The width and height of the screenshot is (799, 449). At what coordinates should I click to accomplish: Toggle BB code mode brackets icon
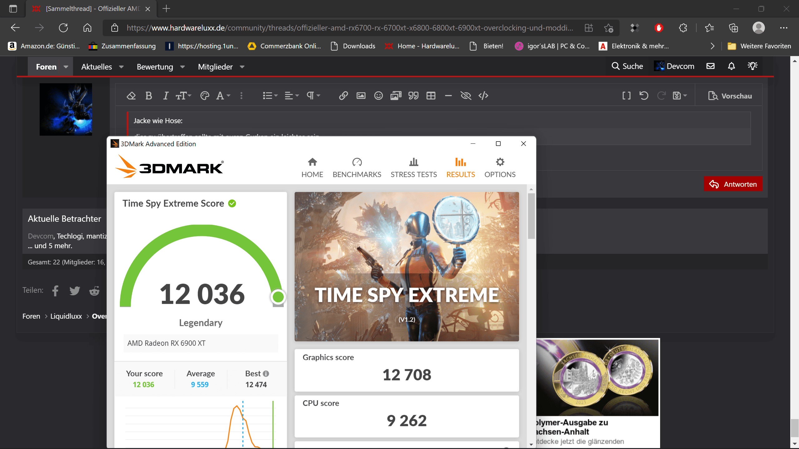[626, 96]
